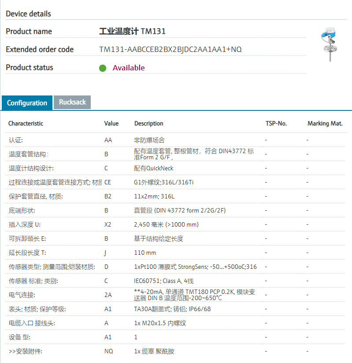The image size is (352, 363).
Task: Click the NQ value for 安装附件 row
Action: point(108,351)
